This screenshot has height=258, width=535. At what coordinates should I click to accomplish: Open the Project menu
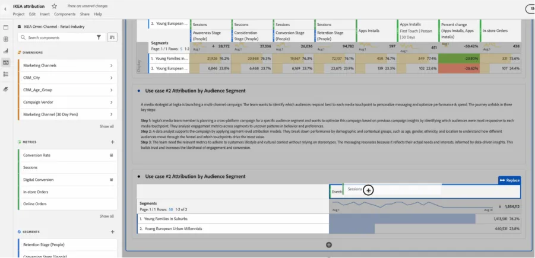pyautogui.click(x=19, y=14)
